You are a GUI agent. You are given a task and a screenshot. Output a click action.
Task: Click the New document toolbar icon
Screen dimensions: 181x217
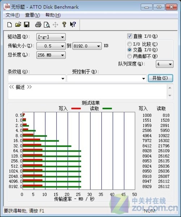[9, 25]
